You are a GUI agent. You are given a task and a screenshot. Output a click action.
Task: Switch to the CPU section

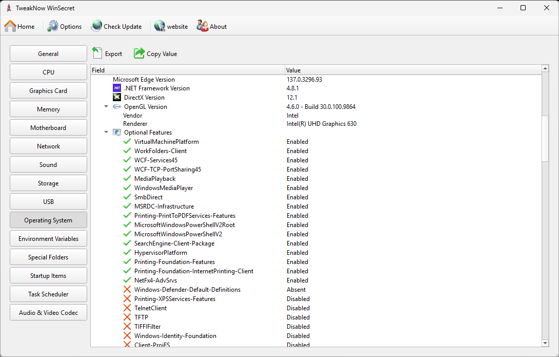click(x=49, y=72)
